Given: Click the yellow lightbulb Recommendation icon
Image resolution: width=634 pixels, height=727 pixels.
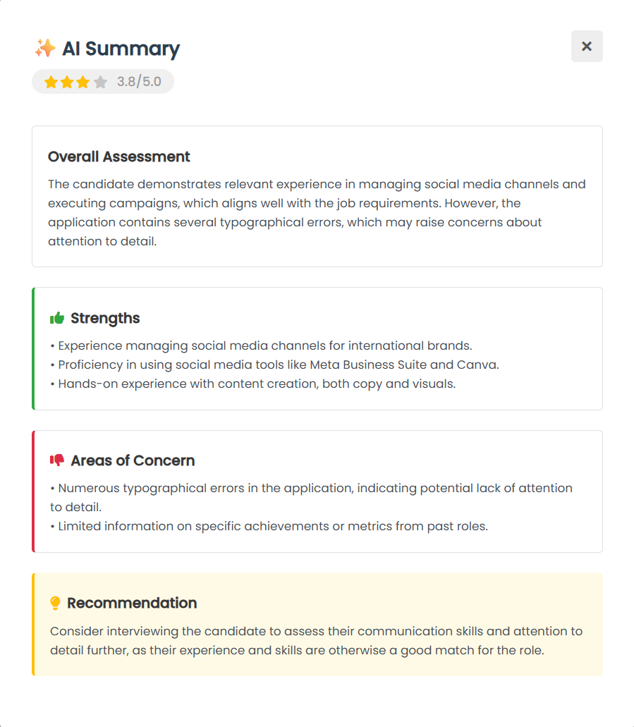Looking at the screenshot, I should 56,603.
